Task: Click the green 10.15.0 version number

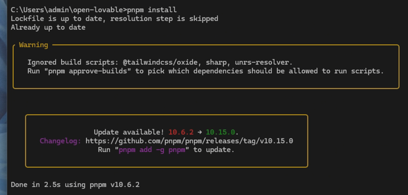Action: (220, 132)
